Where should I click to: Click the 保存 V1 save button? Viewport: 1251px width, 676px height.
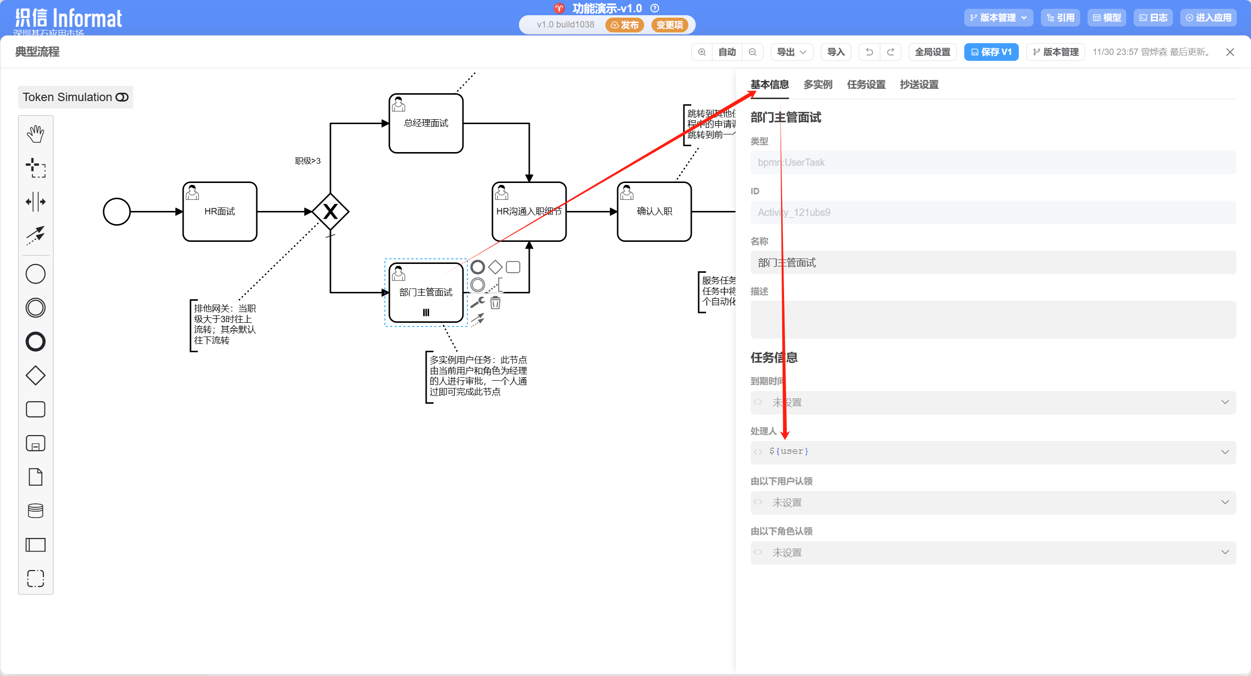coord(991,52)
